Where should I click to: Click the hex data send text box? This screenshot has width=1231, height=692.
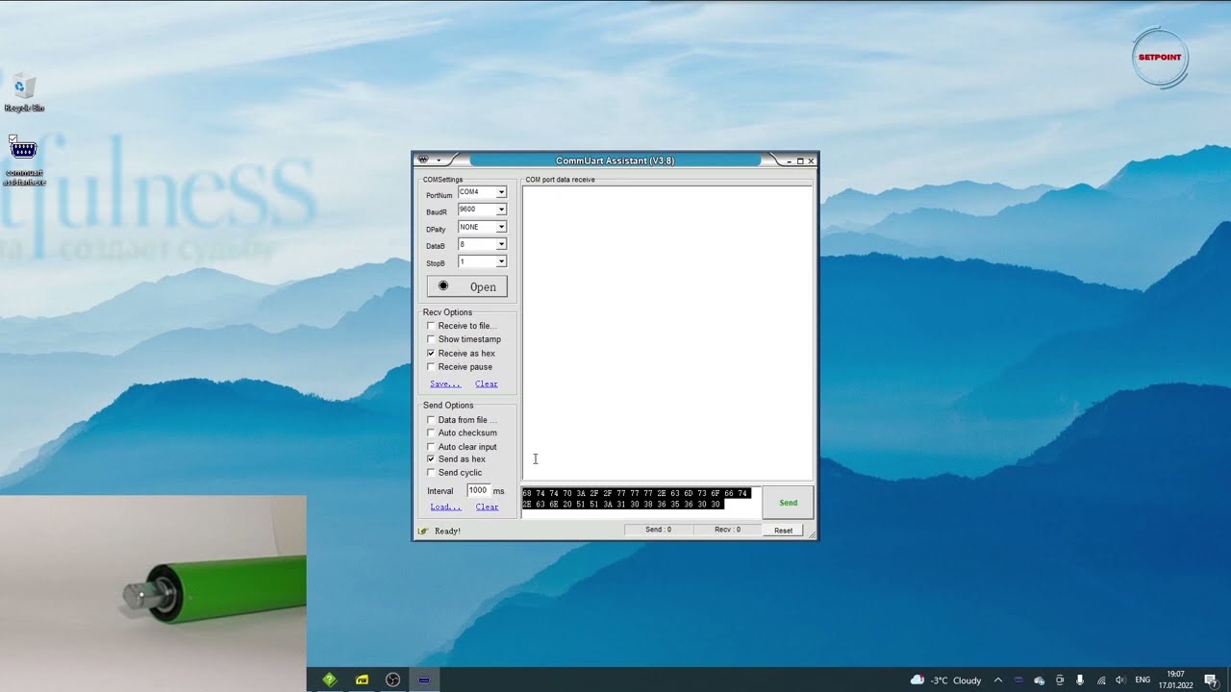pyautogui.click(x=641, y=503)
